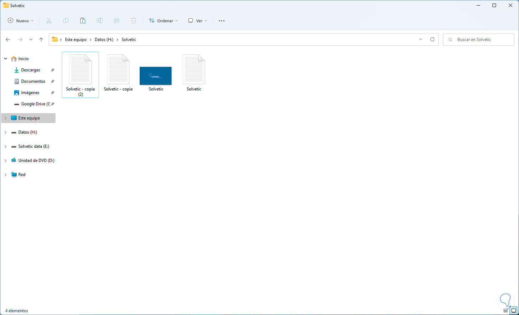Click the chevron before Este equipo breadcrumb
This screenshot has height=315, width=519.
pos(61,40)
